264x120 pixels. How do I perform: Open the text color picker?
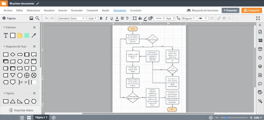click(x=117, y=18)
